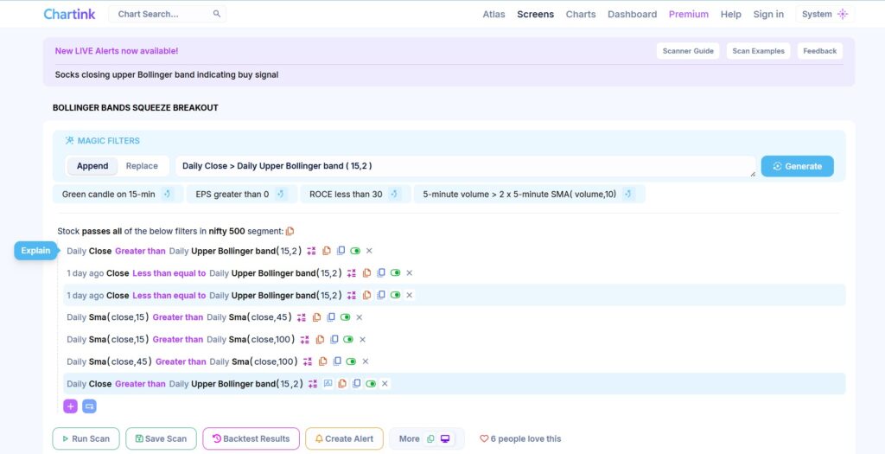Image resolution: width=885 pixels, height=454 pixels.
Task: Click the magic wand on Green candle suggestion
Action: click(168, 195)
